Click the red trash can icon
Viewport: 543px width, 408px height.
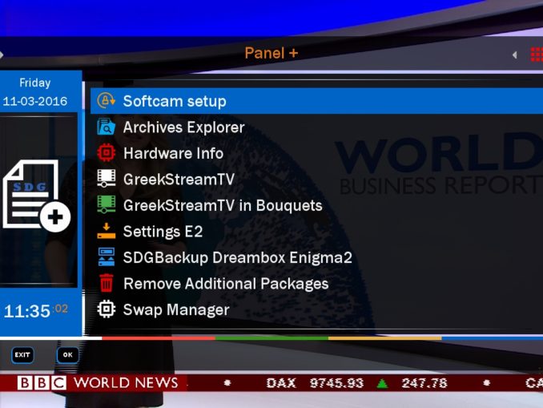[x=106, y=283]
